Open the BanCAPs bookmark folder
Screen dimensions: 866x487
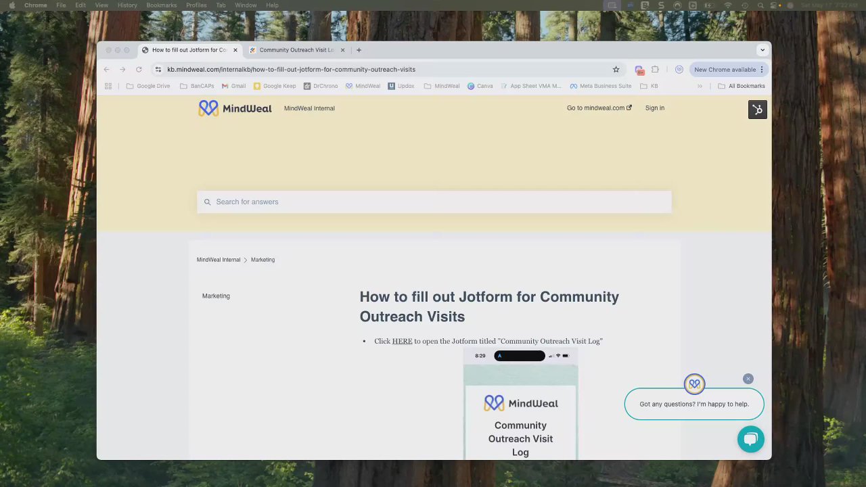(x=197, y=86)
